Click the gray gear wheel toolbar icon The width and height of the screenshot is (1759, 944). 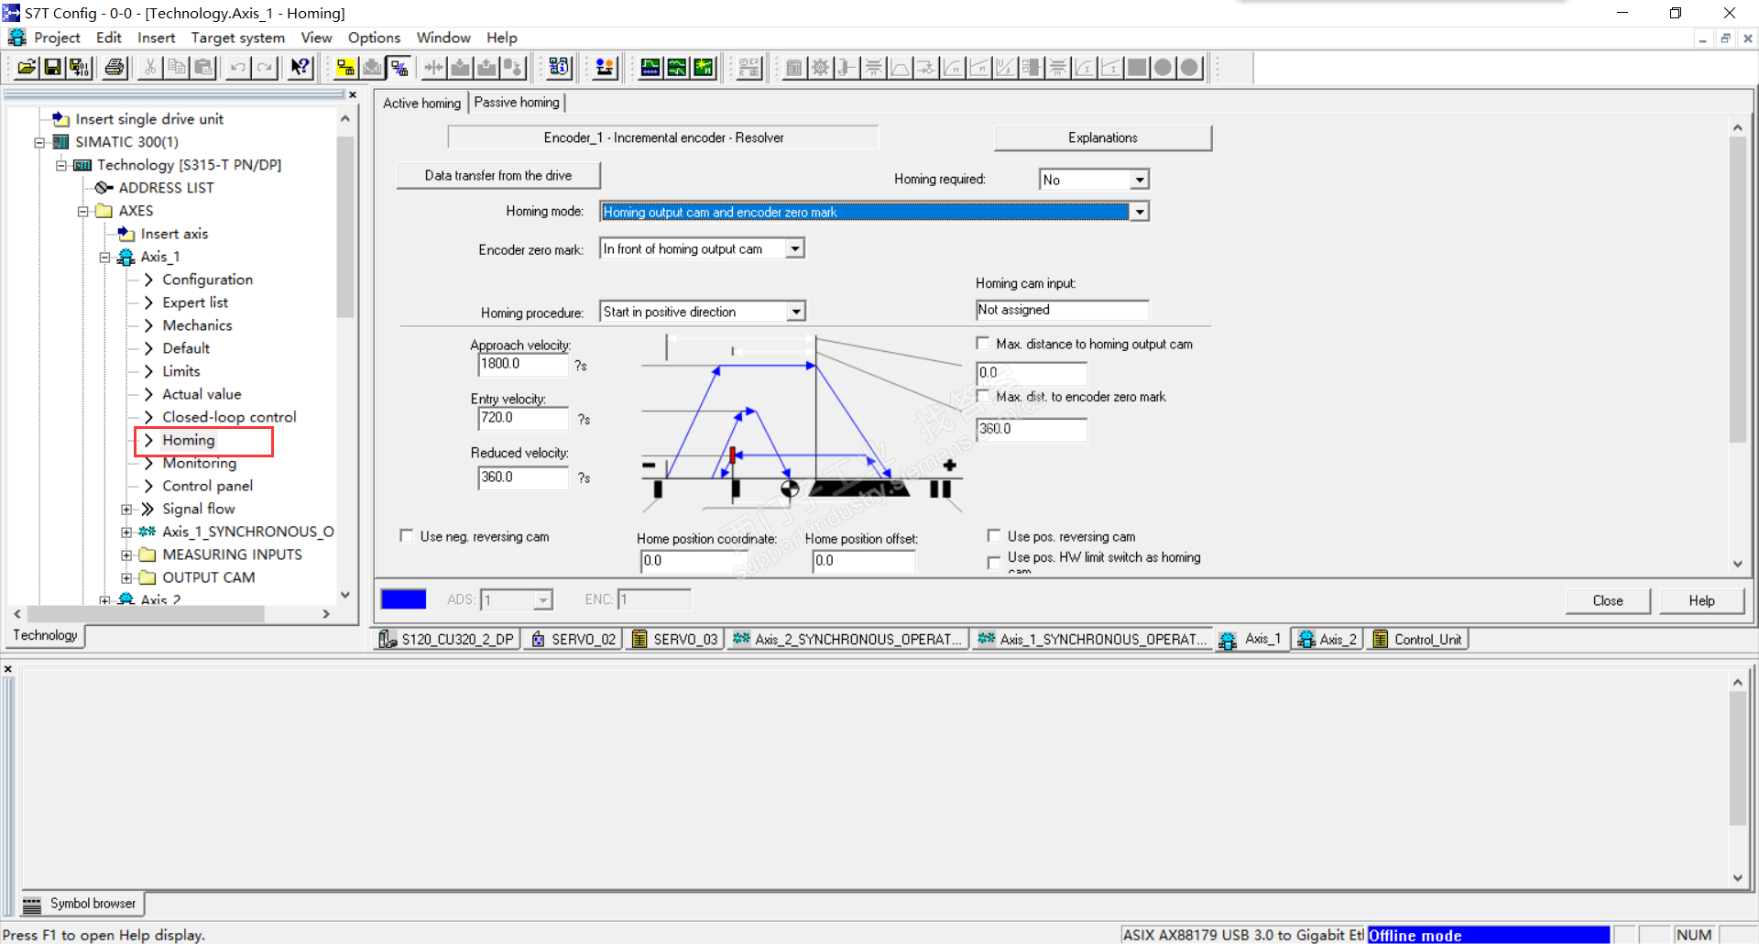(820, 67)
